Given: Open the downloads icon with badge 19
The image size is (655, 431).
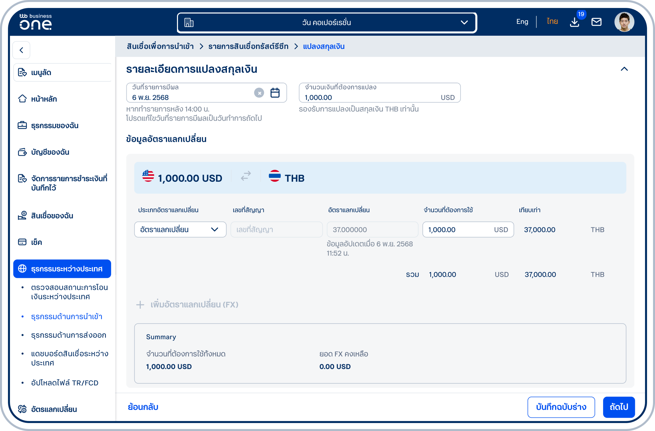Looking at the screenshot, I should (x=575, y=22).
